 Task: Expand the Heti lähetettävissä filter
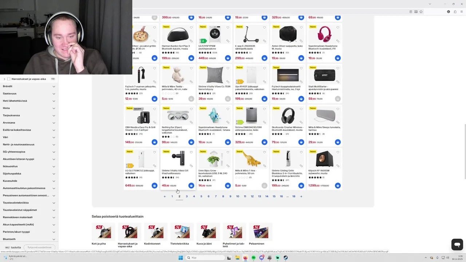click(x=29, y=101)
